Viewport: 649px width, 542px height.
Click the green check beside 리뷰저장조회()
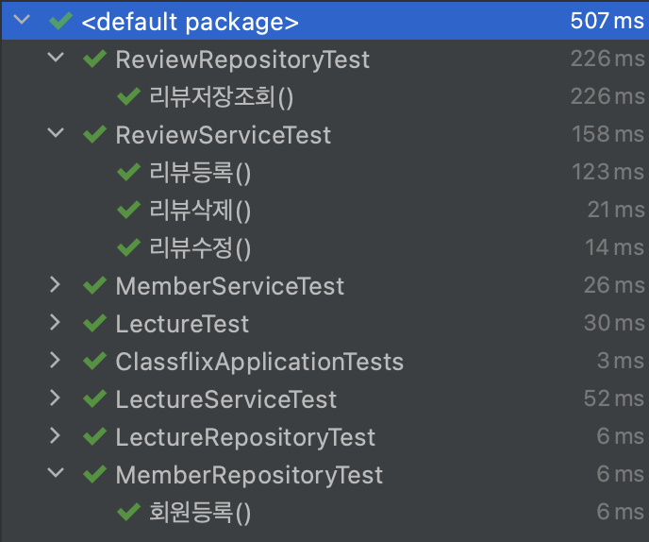128,96
